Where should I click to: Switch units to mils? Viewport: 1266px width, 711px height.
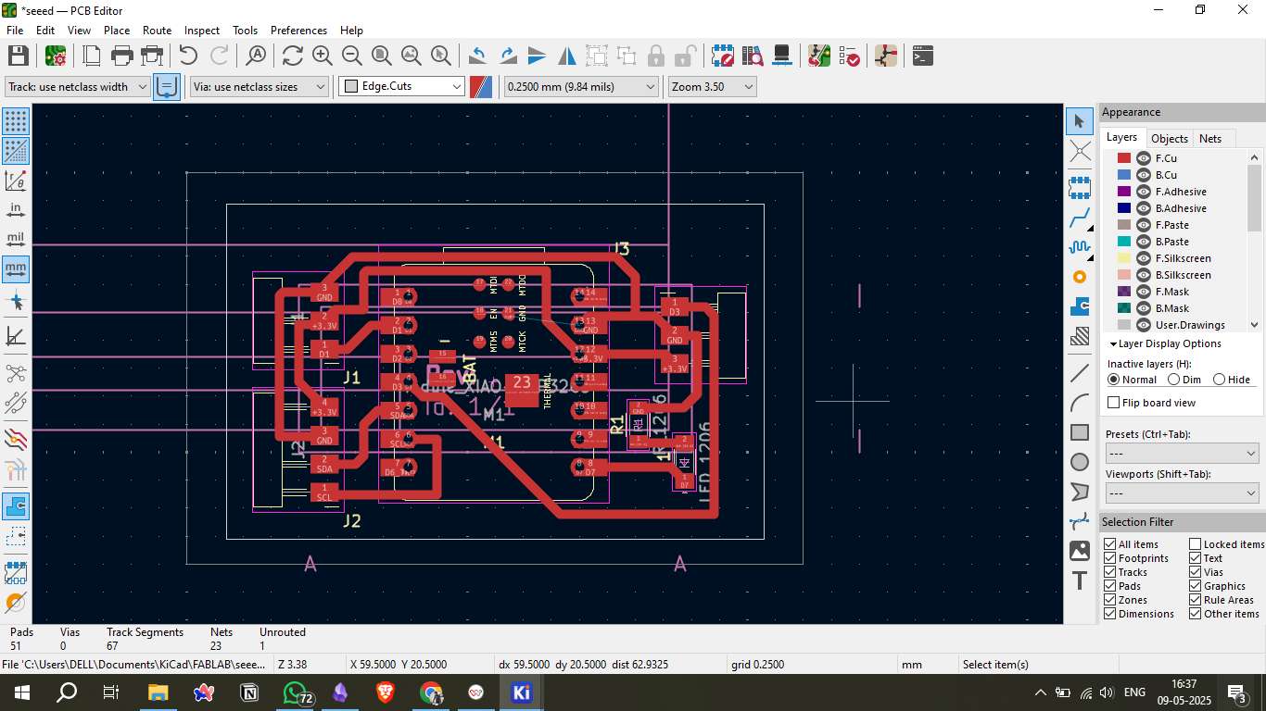[x=16, y=240]
